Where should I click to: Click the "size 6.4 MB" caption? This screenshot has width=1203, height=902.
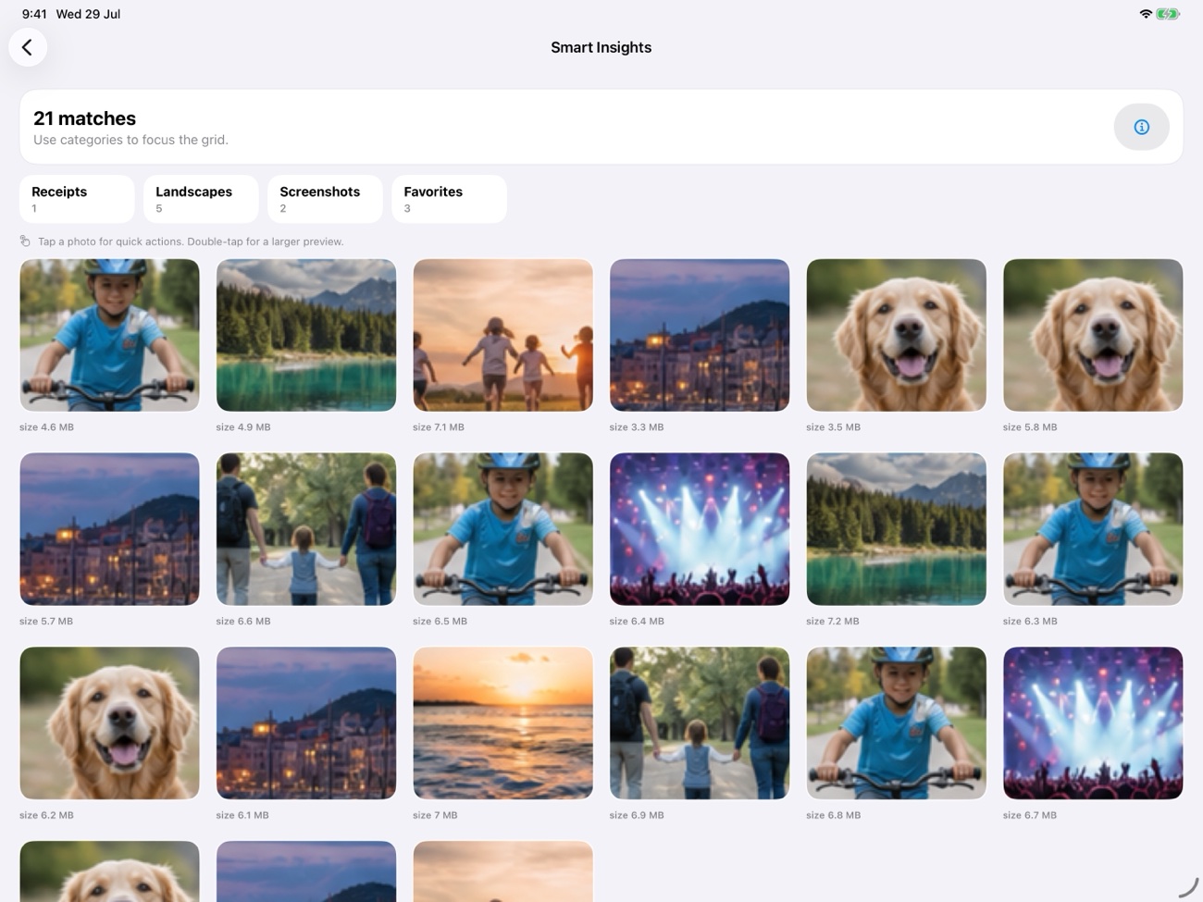pos(637,622)
